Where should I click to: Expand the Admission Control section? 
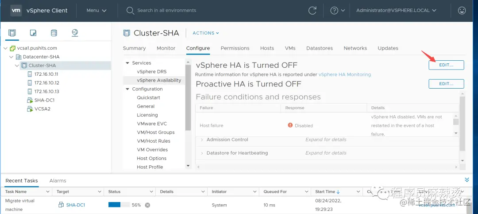coord(202,140)
